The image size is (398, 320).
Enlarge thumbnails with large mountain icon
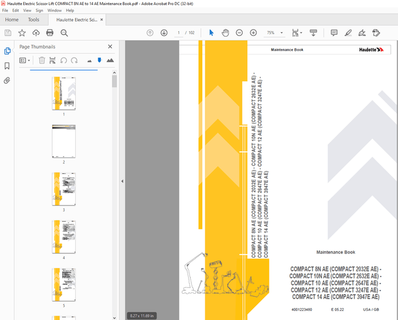click(110, 60)
